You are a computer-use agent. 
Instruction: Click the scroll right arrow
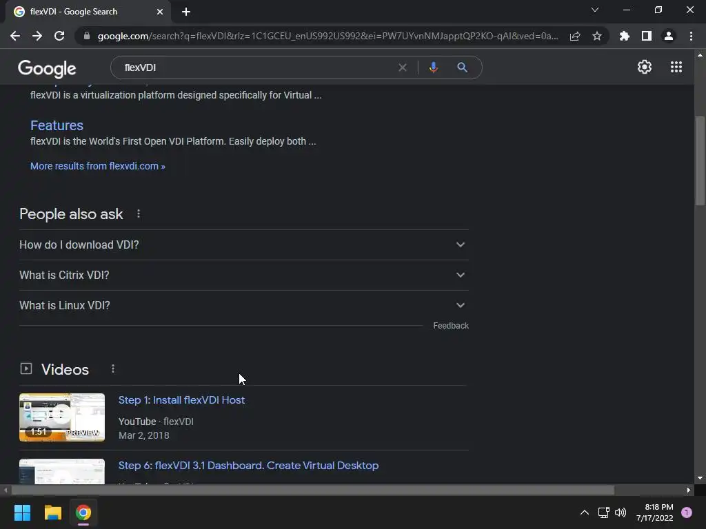(689, 490)
